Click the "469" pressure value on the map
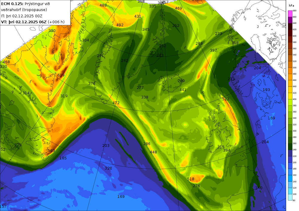Screen dimensions: 299x211 [x=179, y=8]
